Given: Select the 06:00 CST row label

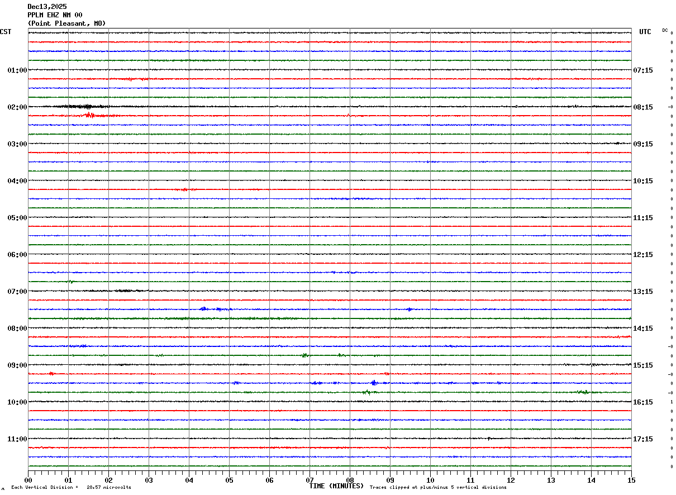Looking at the screenshot, I should click(x=17, y=255).
